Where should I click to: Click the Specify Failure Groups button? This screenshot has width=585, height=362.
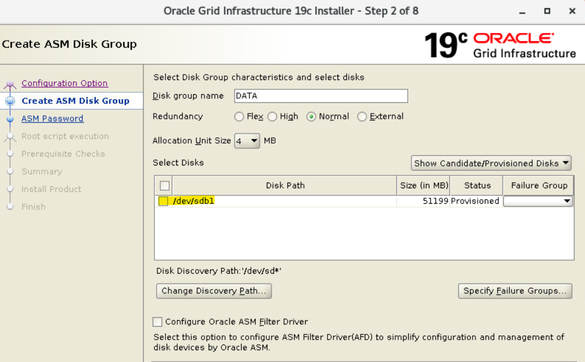[515, 291]
